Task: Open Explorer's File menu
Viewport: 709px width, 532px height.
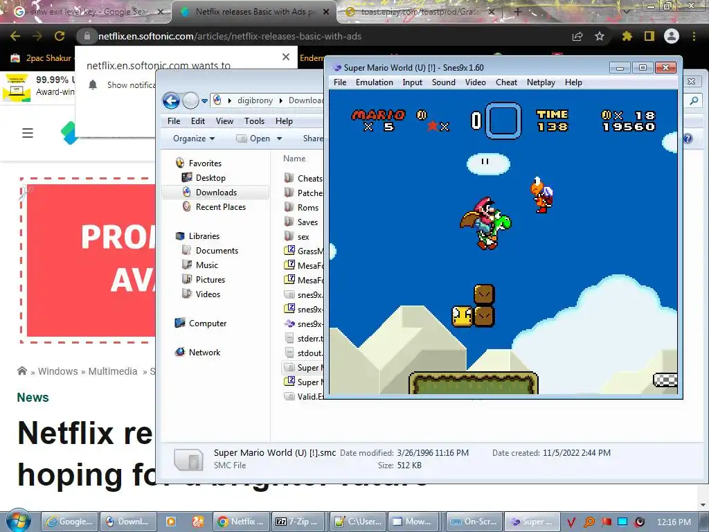Action: 174,121
